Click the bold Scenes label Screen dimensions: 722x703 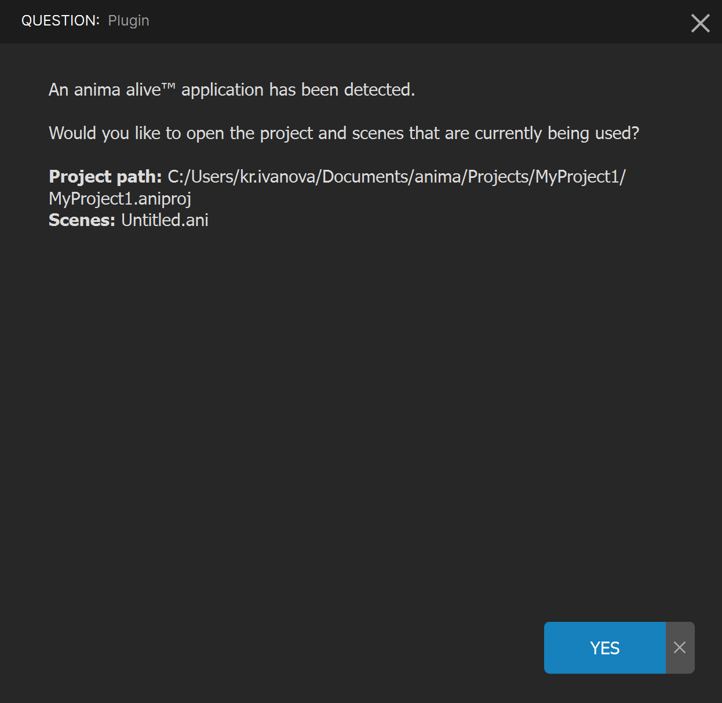(x=82, y=220)
